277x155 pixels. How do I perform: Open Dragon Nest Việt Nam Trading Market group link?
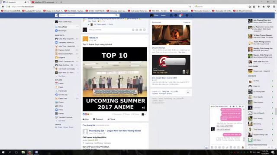[x=124, y=131]
